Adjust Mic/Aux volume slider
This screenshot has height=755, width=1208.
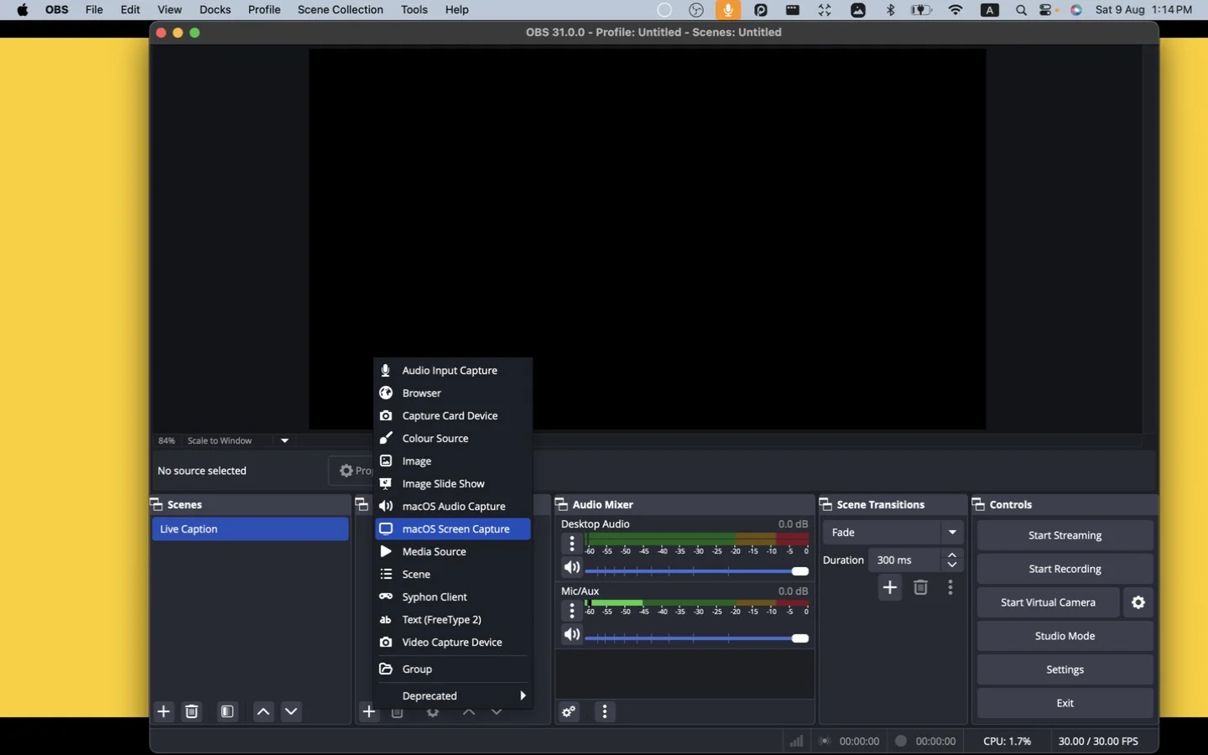point(696,638)
